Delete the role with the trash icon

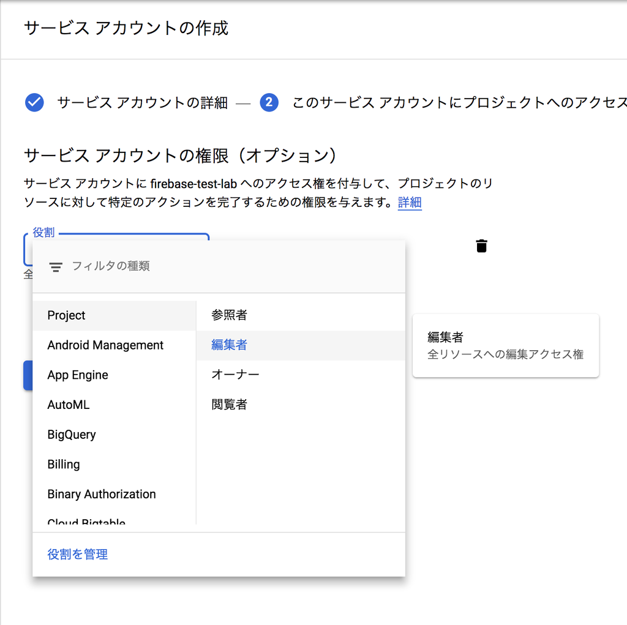(481, 246)
